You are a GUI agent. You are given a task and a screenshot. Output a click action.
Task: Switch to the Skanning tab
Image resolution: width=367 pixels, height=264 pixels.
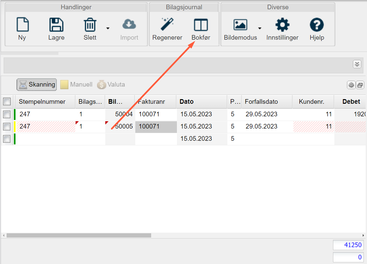(37, 85)
